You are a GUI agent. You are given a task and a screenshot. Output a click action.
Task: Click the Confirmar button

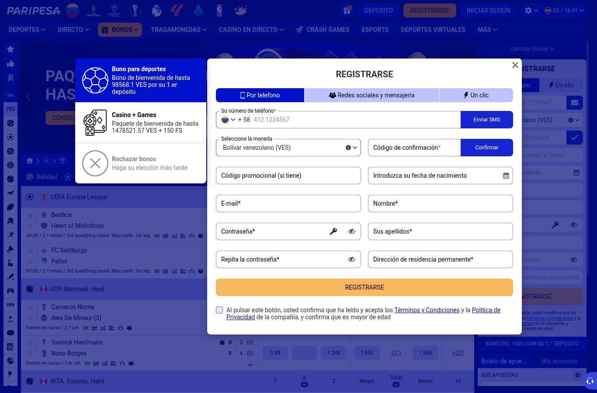point(487,148)
